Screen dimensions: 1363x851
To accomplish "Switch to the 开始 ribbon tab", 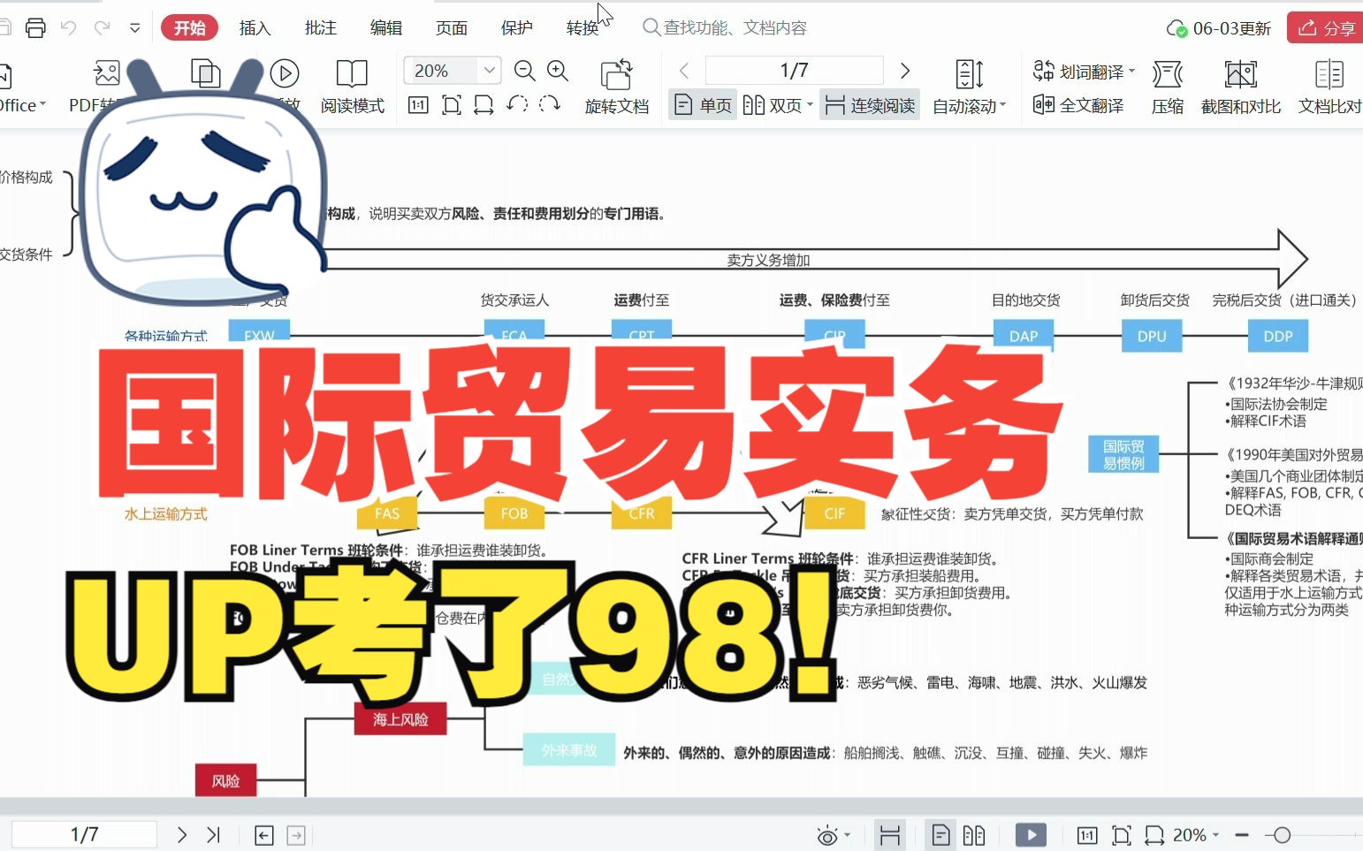I will (x=189, y=27).
